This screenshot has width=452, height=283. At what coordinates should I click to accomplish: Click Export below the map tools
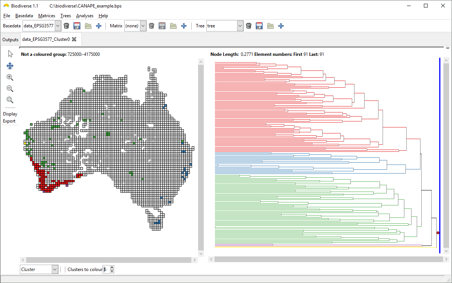(10, 121)
